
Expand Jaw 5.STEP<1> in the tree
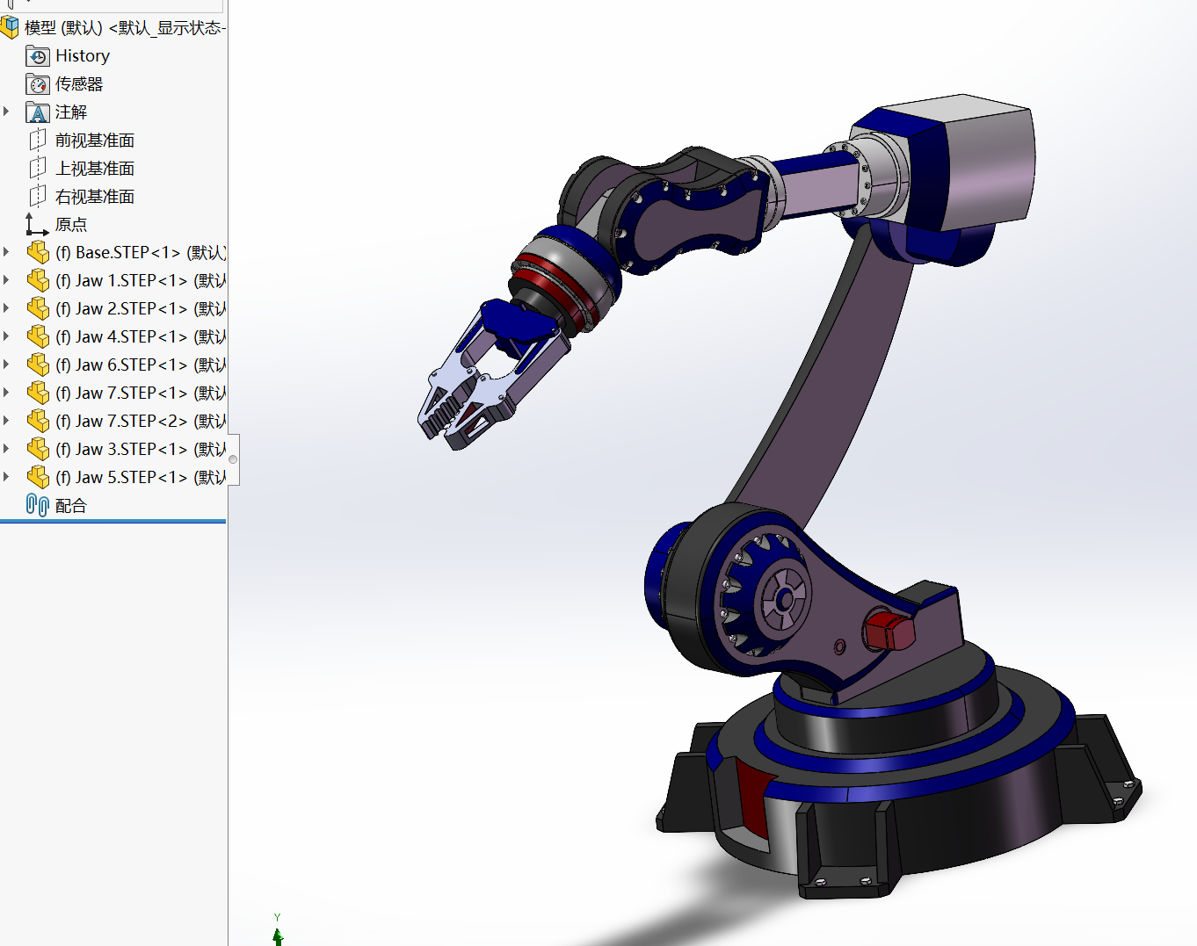coord(7,477)
